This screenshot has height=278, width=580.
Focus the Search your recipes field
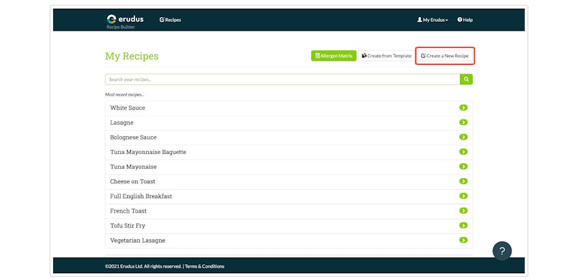tap(282, 79)
